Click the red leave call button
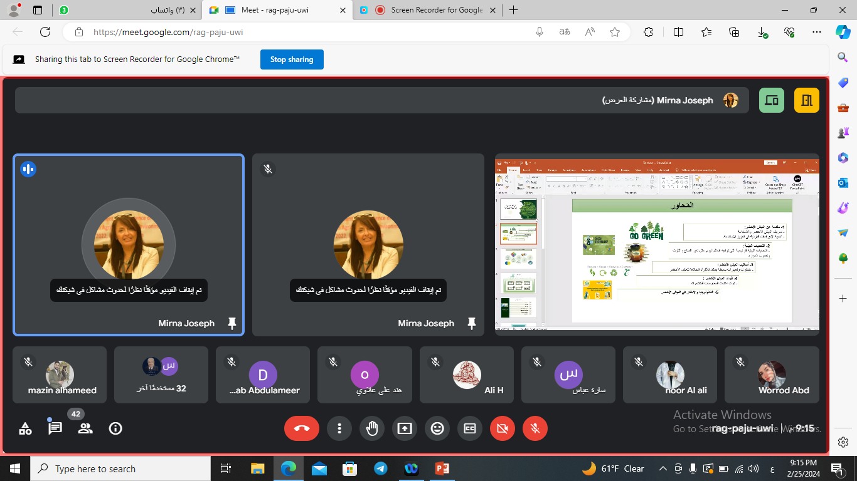The height and width of the screenshot is (481, 857). 302,428
